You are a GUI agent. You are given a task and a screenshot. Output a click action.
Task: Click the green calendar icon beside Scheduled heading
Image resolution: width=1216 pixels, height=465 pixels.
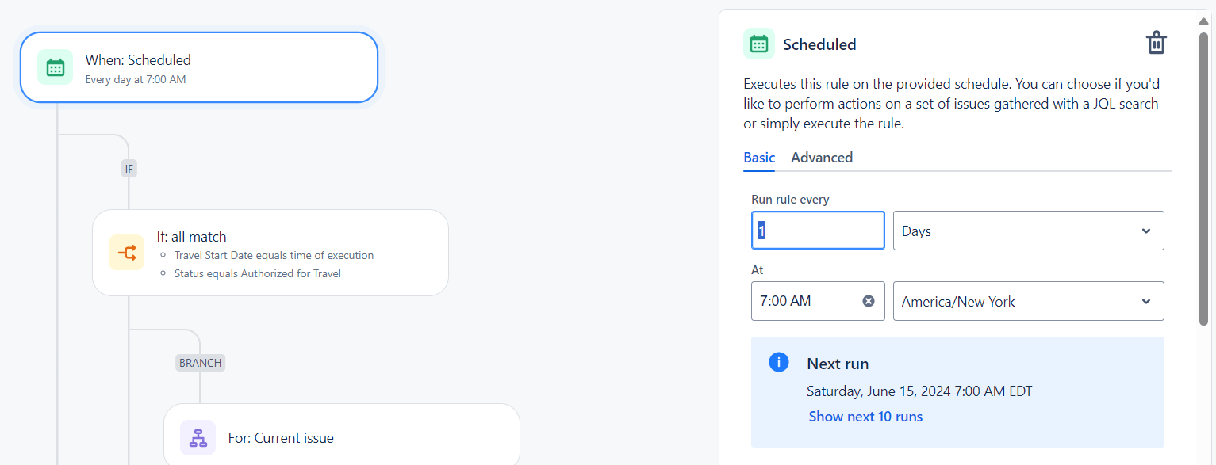[x=758, y=44]
